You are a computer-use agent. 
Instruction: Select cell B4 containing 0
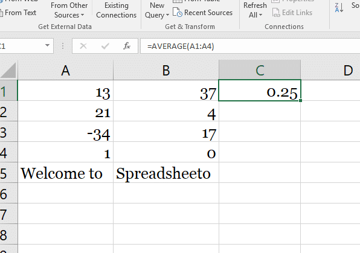[x=166, y=152]
